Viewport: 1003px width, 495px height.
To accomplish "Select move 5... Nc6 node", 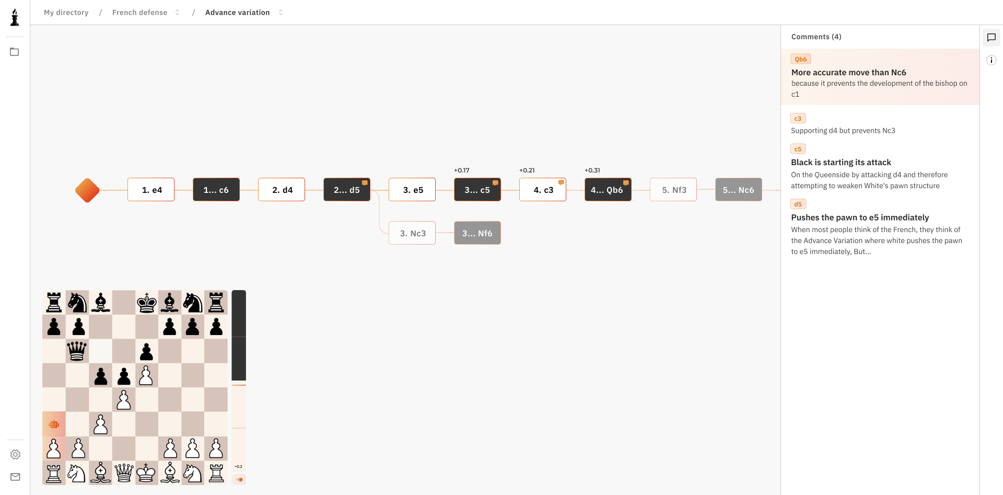I will click(x=739, y=190).
